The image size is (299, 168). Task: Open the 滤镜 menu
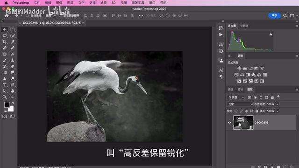click(x=104, y=3)
